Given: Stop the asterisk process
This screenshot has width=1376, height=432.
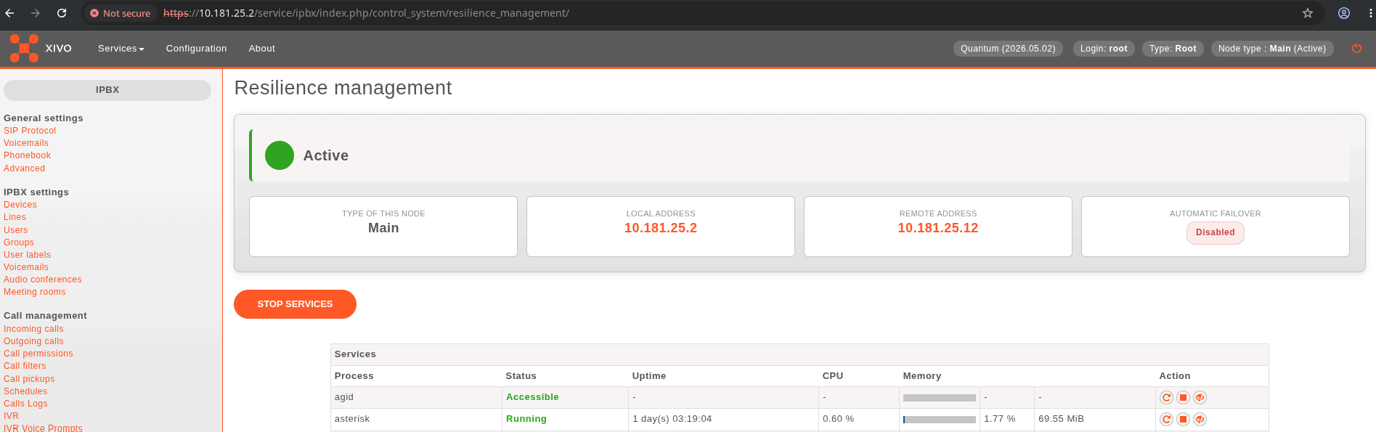Looking at the screenshot, I should coord(1183,419).
